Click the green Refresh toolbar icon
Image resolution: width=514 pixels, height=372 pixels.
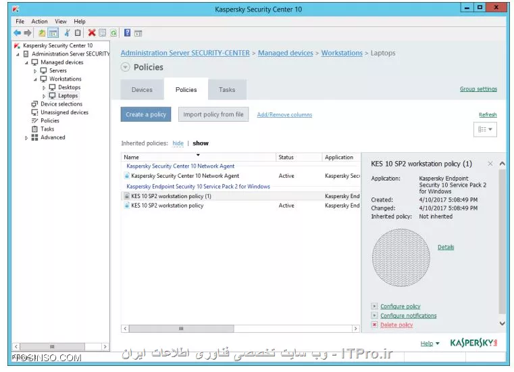click(113, 33)
